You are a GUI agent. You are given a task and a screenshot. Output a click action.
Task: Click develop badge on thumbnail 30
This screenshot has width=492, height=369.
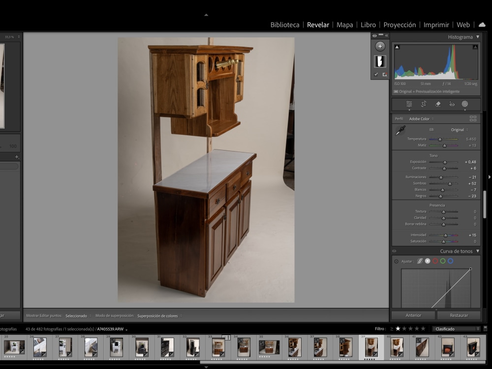coord(146,354)
